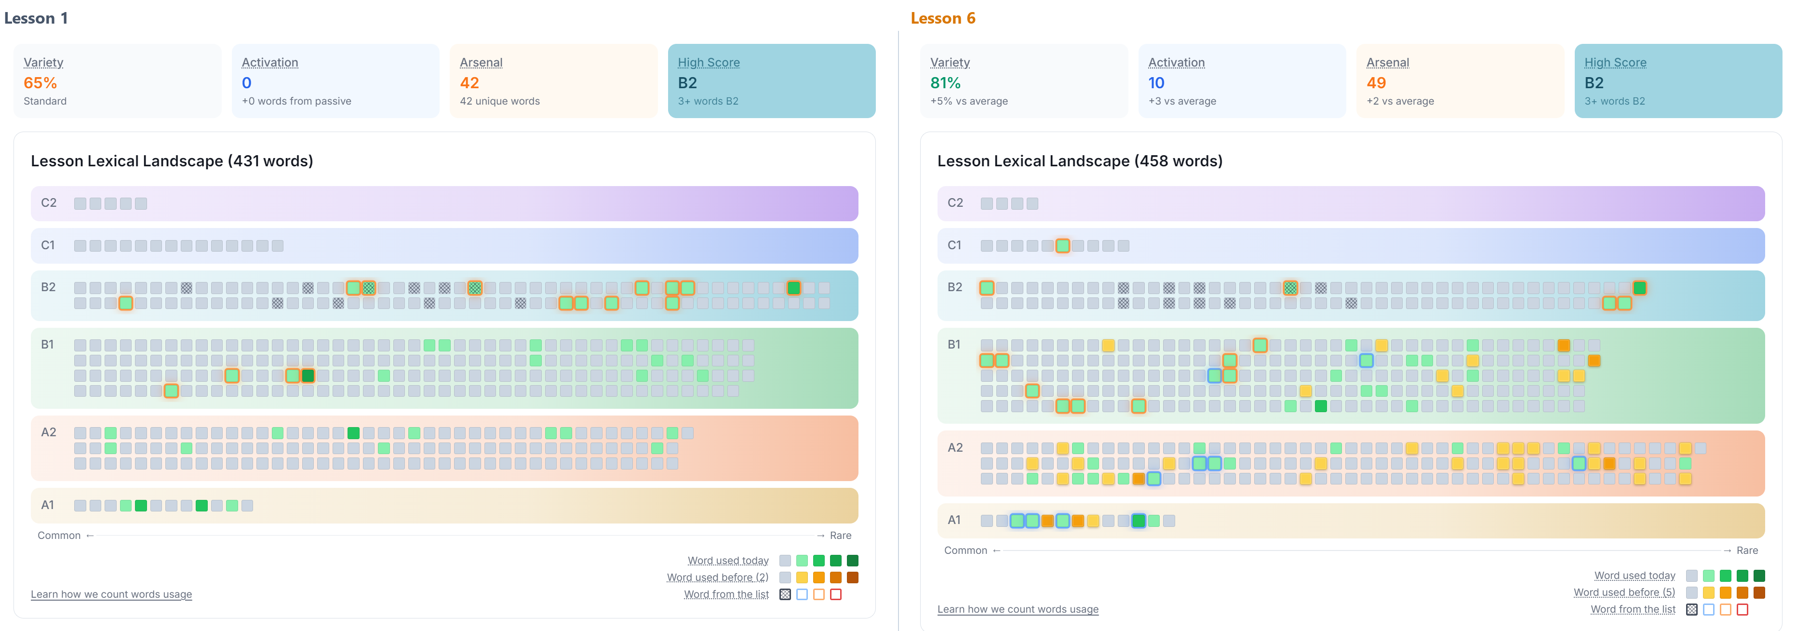Click the B1 level label in Lesson 1
Screen dimensions: 1796x631
coord(47,345)
